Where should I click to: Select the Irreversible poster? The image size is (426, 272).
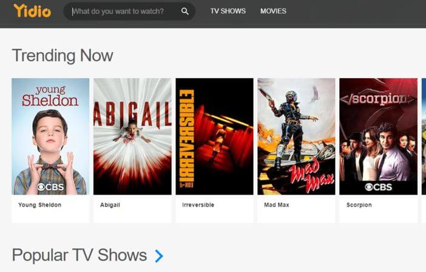pos(215,136)
